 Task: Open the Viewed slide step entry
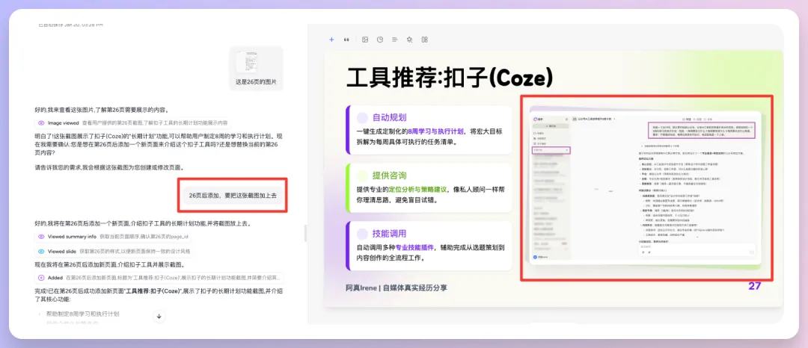(x=114, y=252)
